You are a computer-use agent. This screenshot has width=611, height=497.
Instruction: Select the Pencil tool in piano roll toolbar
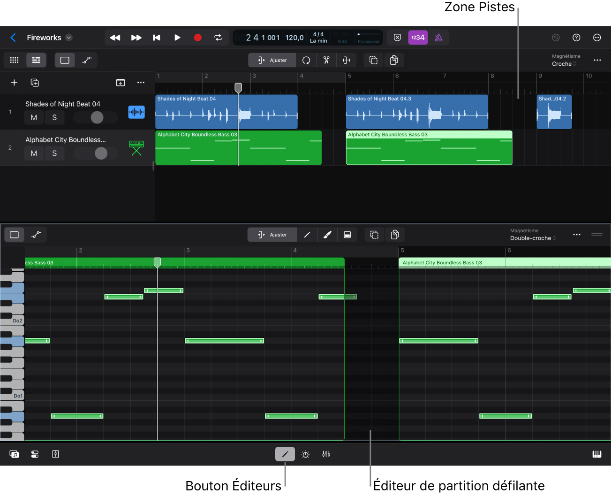tap(307, 235)
